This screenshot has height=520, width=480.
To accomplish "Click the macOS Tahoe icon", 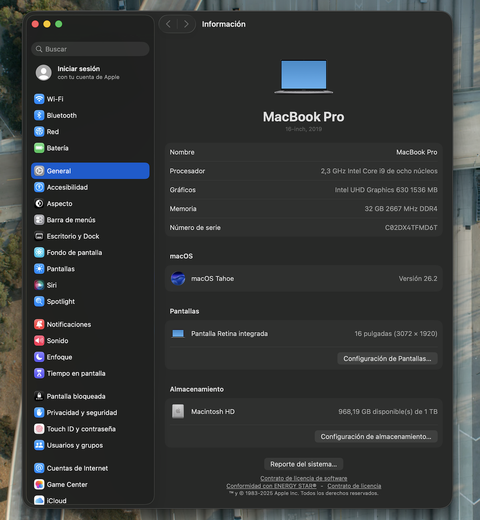I will 178,278.
